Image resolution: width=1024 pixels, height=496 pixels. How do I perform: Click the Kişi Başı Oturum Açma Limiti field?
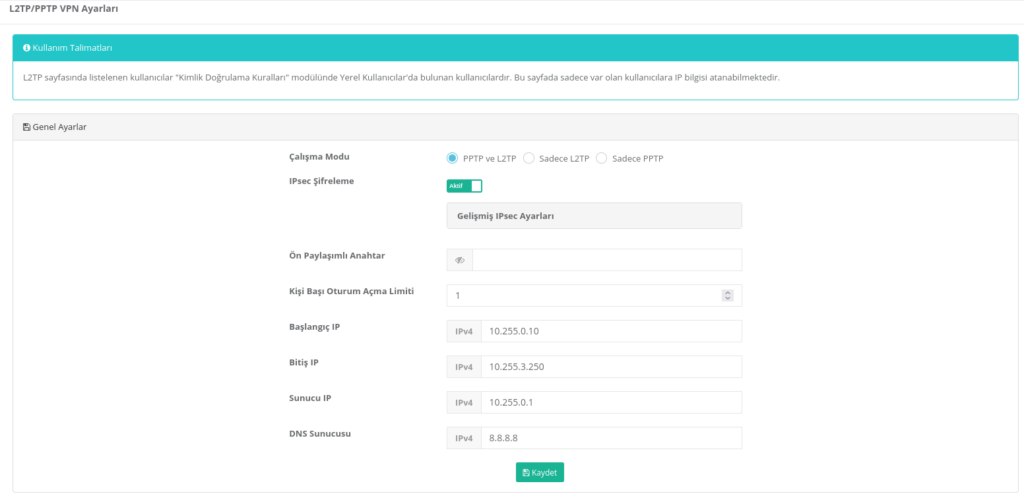(x=594, y=295)
